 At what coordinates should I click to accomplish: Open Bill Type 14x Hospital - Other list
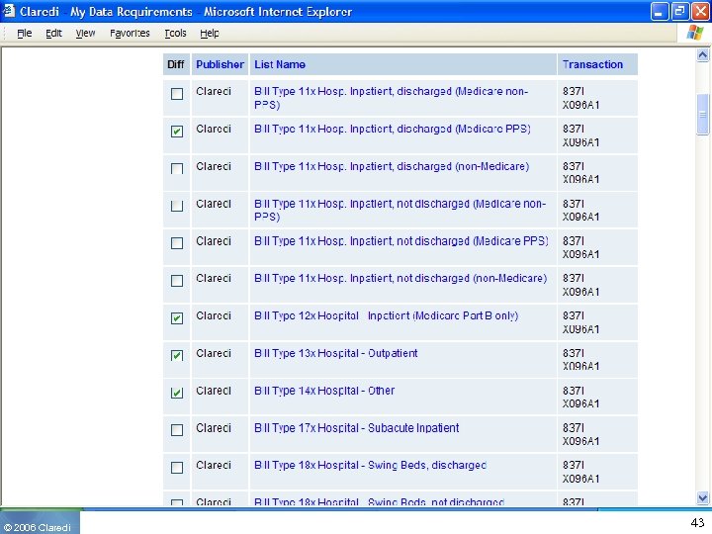coord(324,391)
